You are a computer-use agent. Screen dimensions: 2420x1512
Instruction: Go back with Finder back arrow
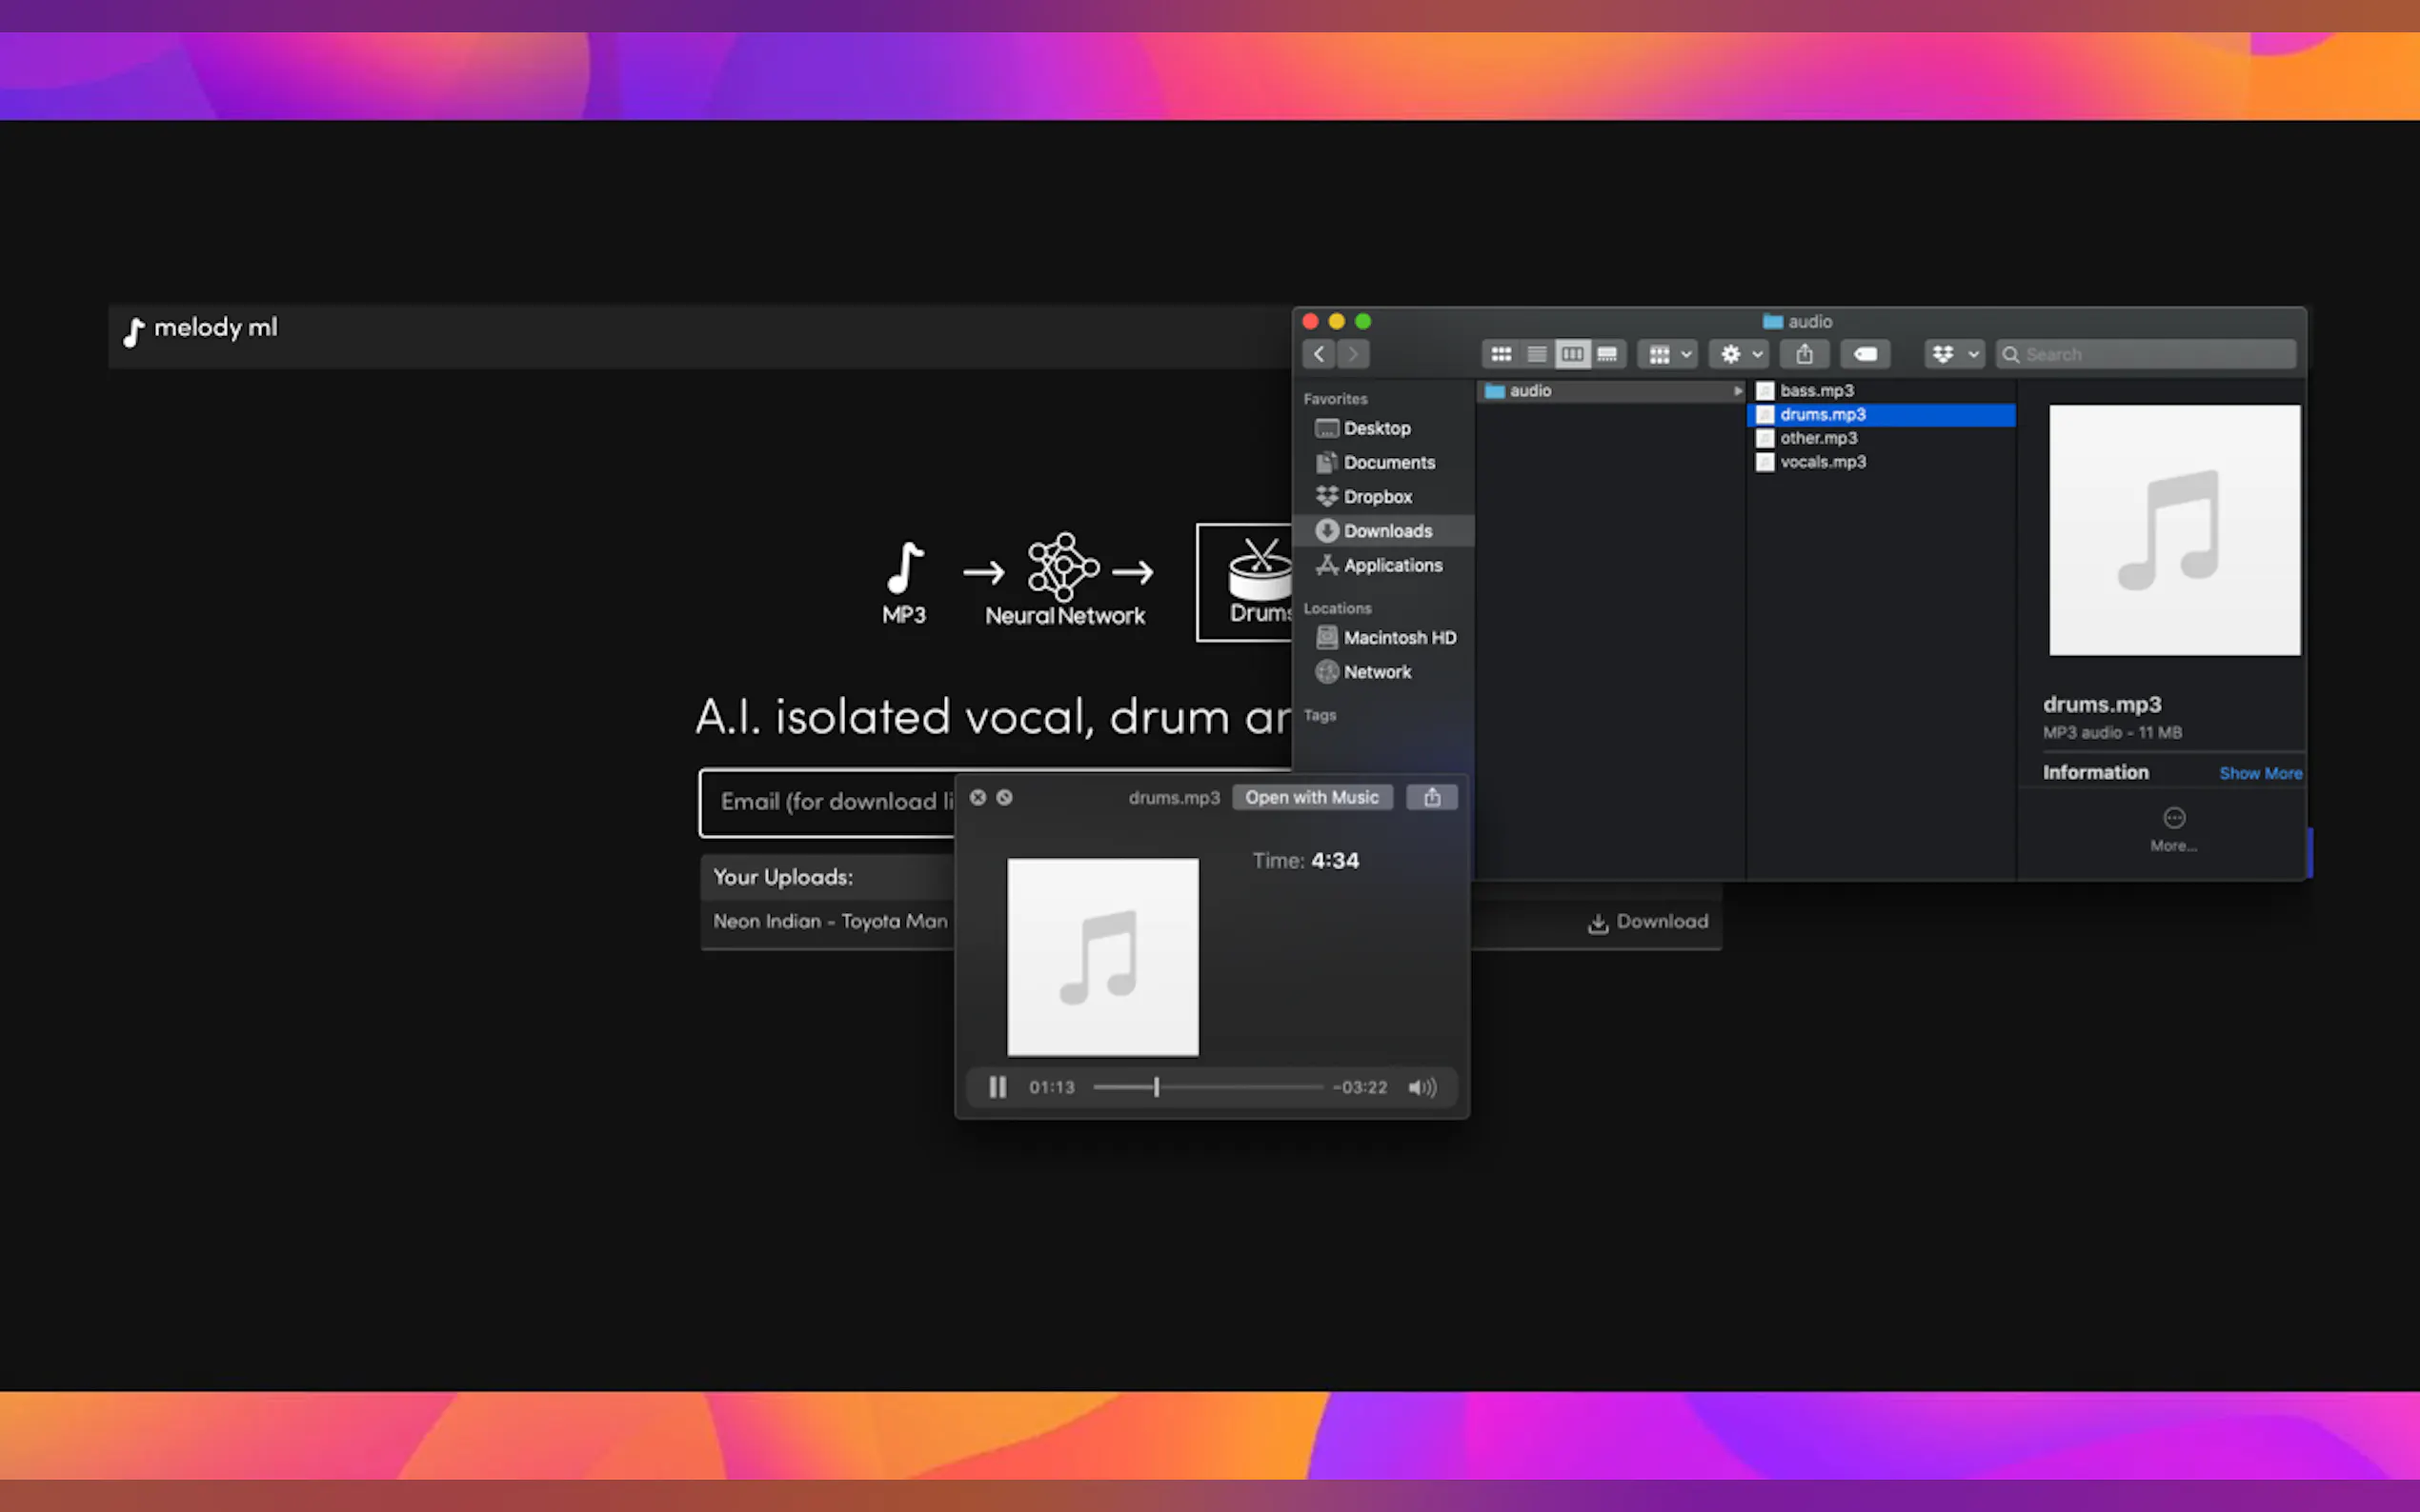click(1319, 354)
